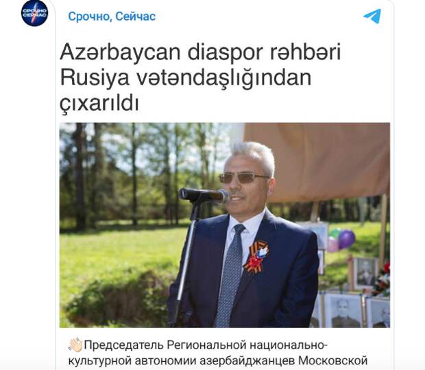Click the purple balloon in the photo
Image resolution: width=425 pixels, height=370 pixels.
[x=346, y=239]
